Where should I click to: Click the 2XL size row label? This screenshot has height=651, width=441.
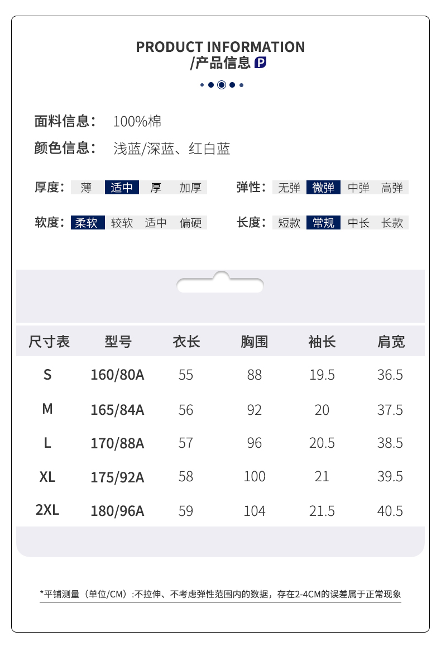click(47, 510)
